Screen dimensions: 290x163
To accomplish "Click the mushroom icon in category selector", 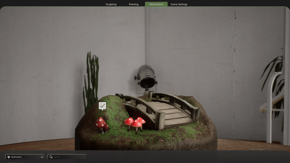I will (x=9, y=157).
